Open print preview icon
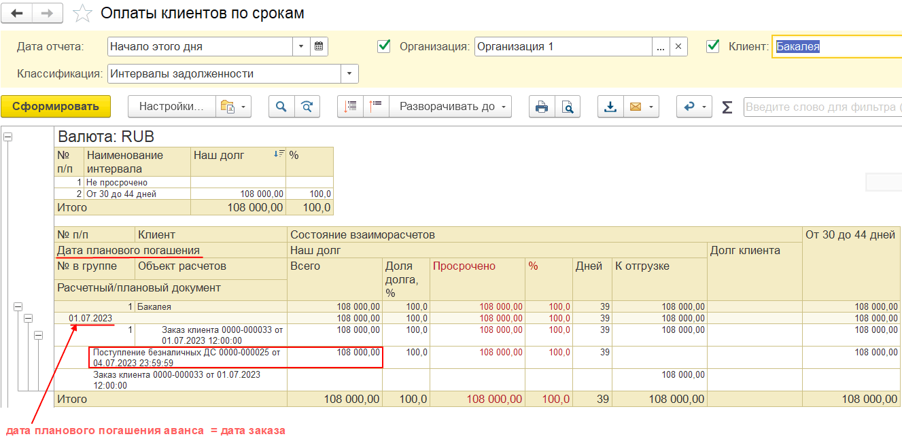The image size is (902, 443). [x=567, y=107]
